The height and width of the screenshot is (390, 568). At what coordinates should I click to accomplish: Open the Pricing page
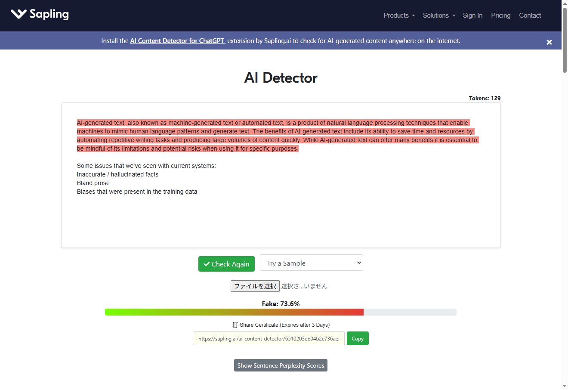[x=501, y=15]
